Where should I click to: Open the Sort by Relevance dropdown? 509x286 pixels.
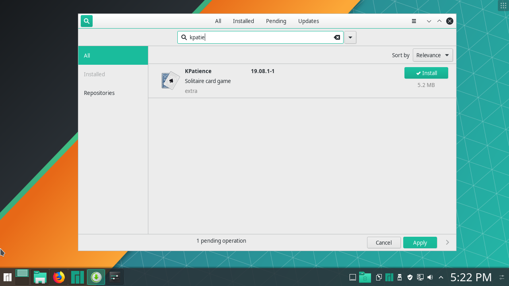(433, 55)
